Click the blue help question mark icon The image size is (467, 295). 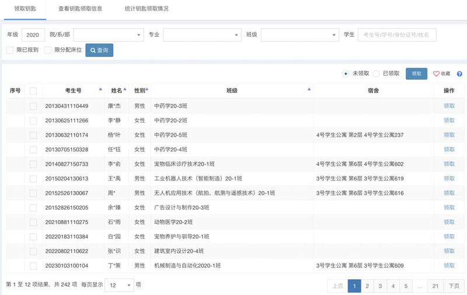(459, 74)
